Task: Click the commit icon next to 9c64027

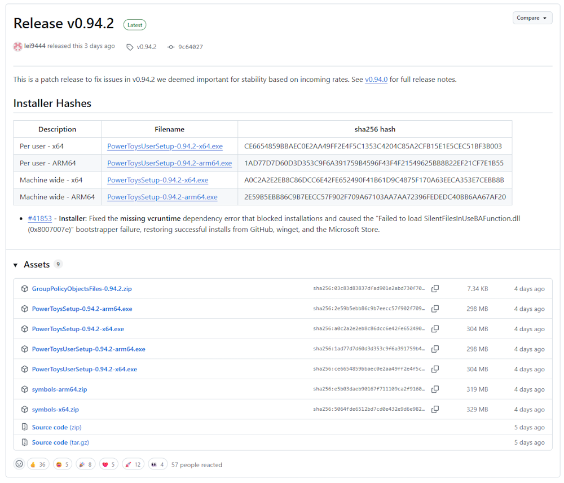Action: [171, 47]
